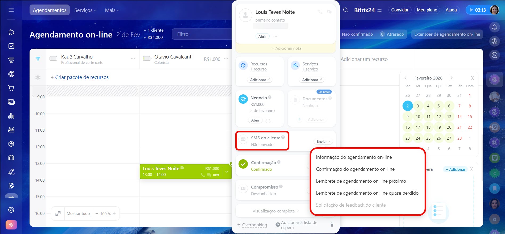This screenshot has width=505, height=234.
Task: Click the Convidar button
Action: click(x=400, y=10)
